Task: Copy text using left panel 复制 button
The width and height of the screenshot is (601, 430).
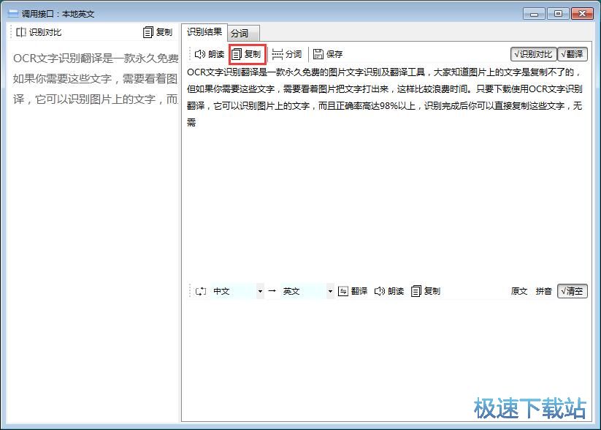Action: point(158,32)
